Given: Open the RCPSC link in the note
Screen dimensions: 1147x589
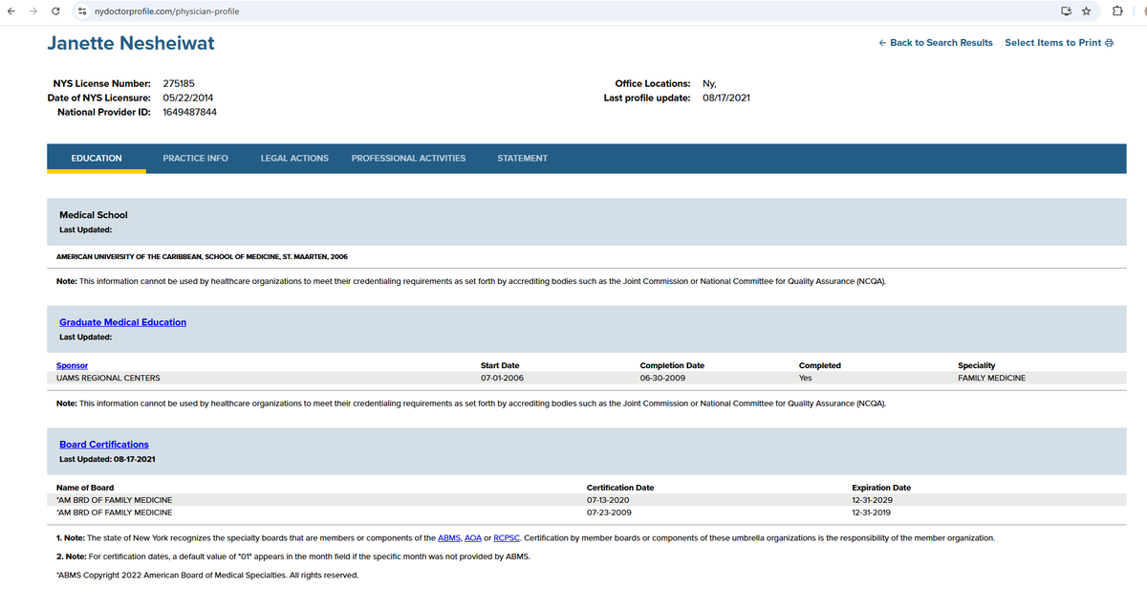Looking at the screenshot, I should [x=507, y=538].
